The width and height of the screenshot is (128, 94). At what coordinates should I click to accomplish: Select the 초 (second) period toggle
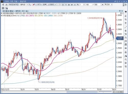click(75, 5)
